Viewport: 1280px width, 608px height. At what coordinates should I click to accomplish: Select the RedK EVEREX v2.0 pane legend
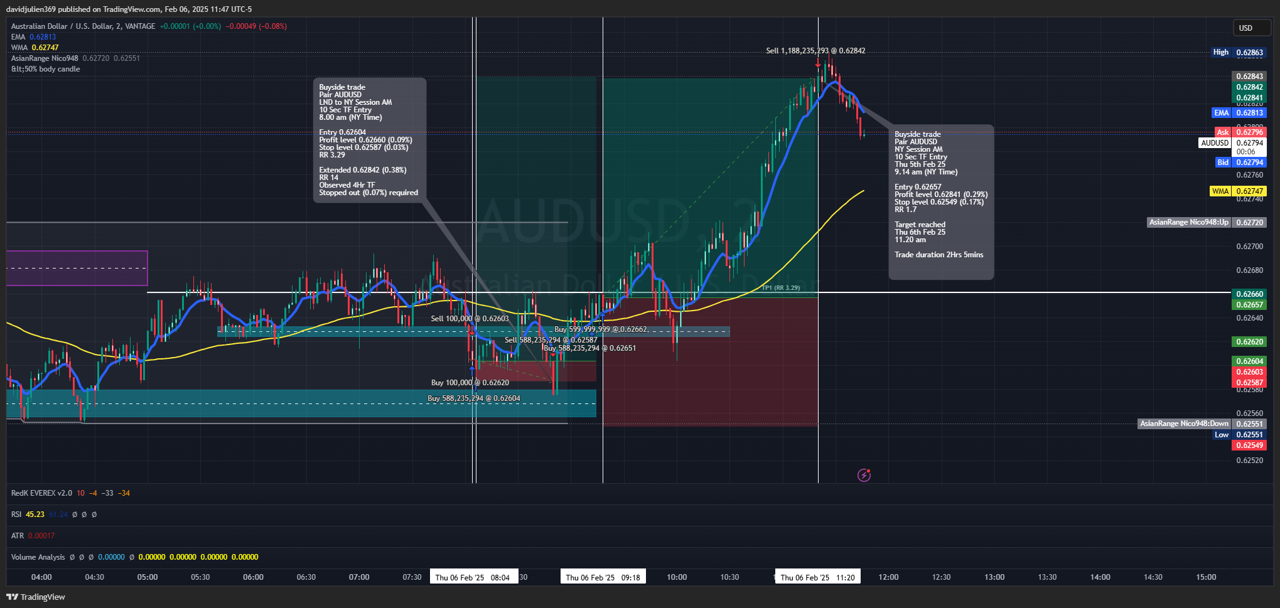point(70,493)
